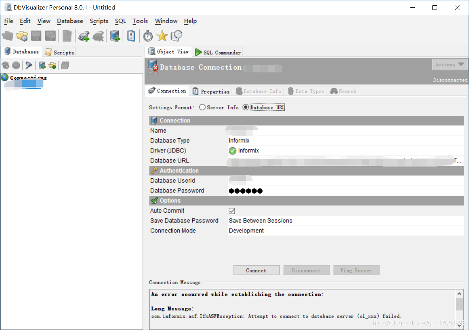Viewport: 469px width, 330px height.
Task: Select the create folder icon above Connections
Action: pos(53,65)
